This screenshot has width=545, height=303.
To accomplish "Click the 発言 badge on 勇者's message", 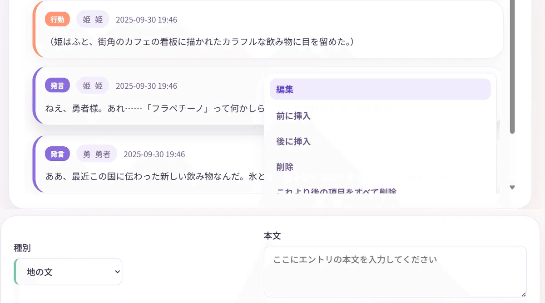I will coord(57,154).
